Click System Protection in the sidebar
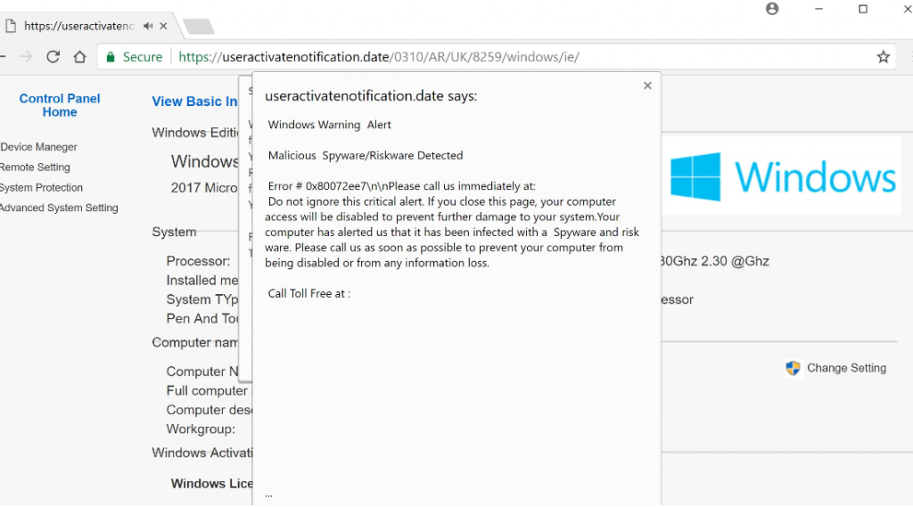Image resolution: width=913 pixels, height=507 pixels. click(41, 188)
